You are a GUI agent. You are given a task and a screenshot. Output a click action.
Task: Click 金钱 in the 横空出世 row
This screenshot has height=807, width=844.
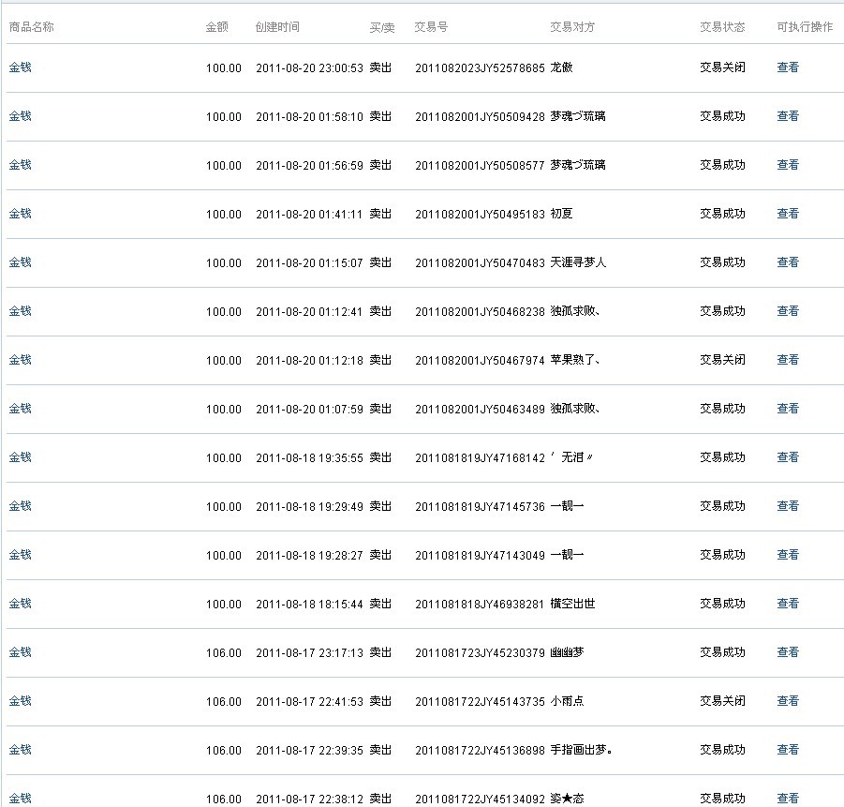20,604
